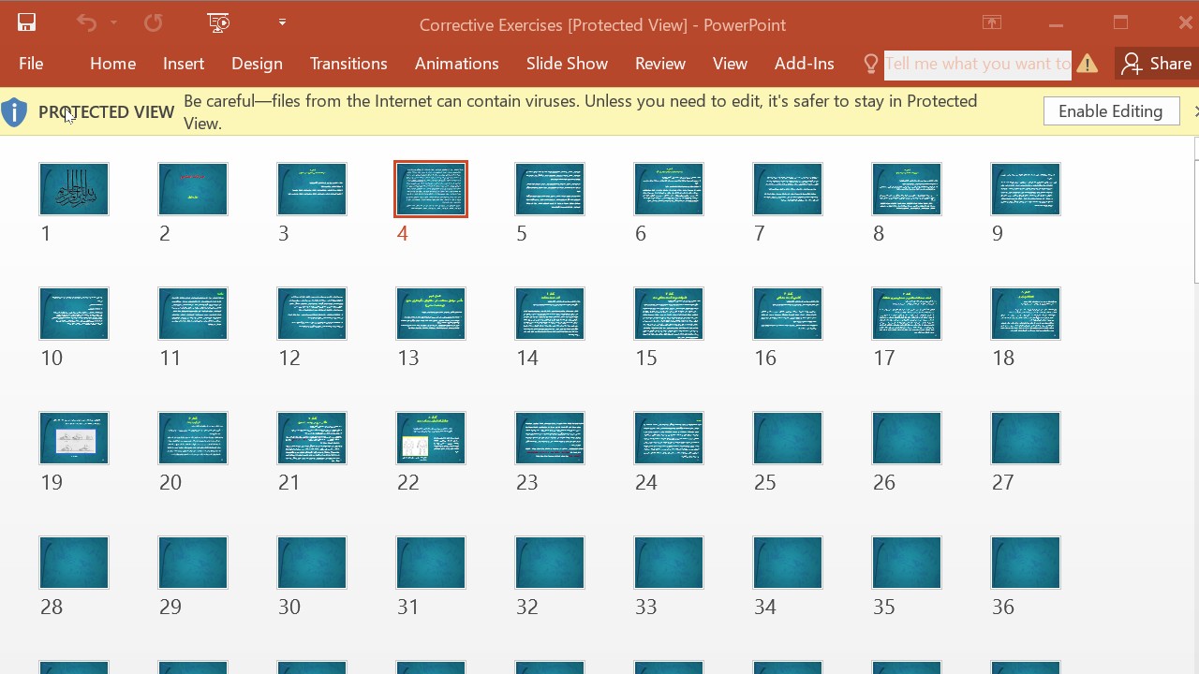Select blank slide 28 thumbnail
This screenshot has width=1199, height=674.
click(74, 563)
